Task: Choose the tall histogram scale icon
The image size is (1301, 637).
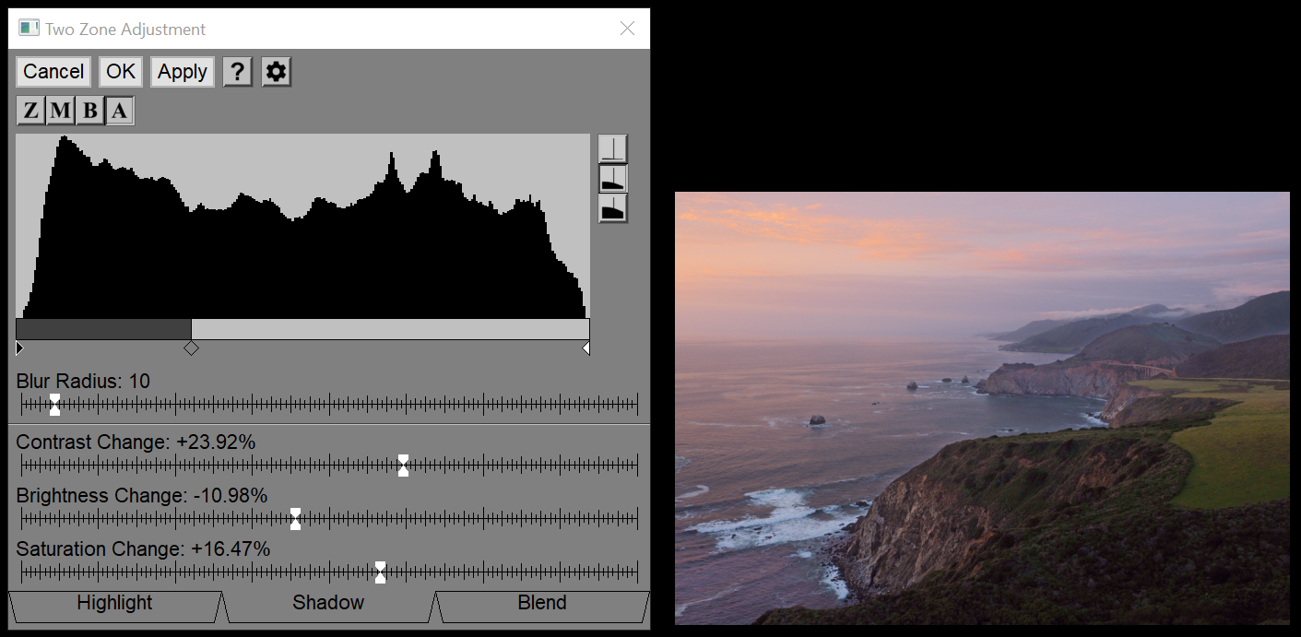Action: click(612, 207)
